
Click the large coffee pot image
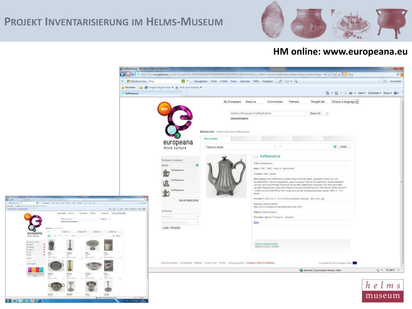226,176
